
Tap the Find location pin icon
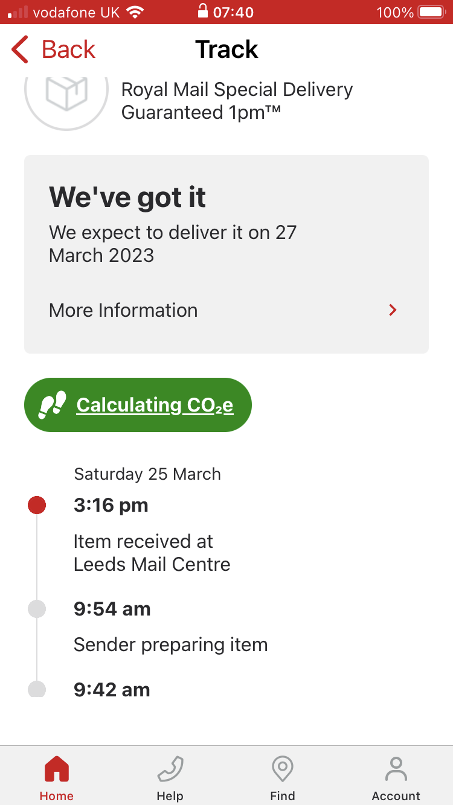(283, 769)
